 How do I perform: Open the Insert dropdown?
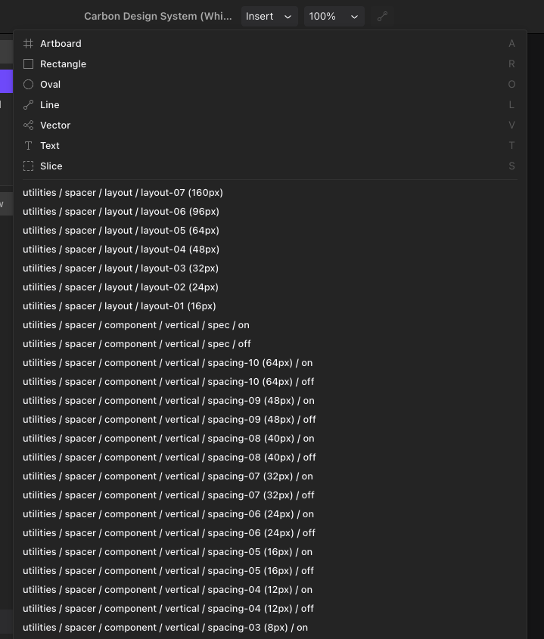click(269, 16)
